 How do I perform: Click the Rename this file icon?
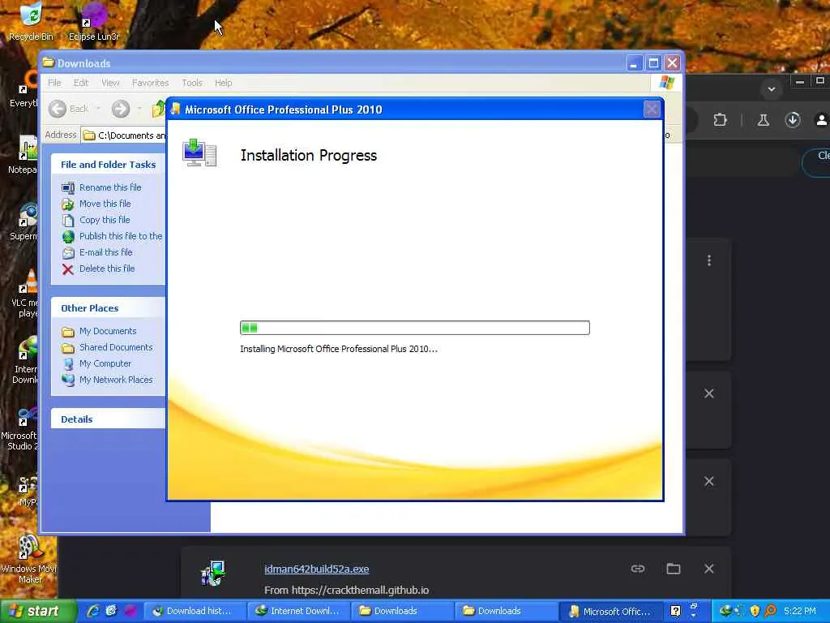(68, 187)
